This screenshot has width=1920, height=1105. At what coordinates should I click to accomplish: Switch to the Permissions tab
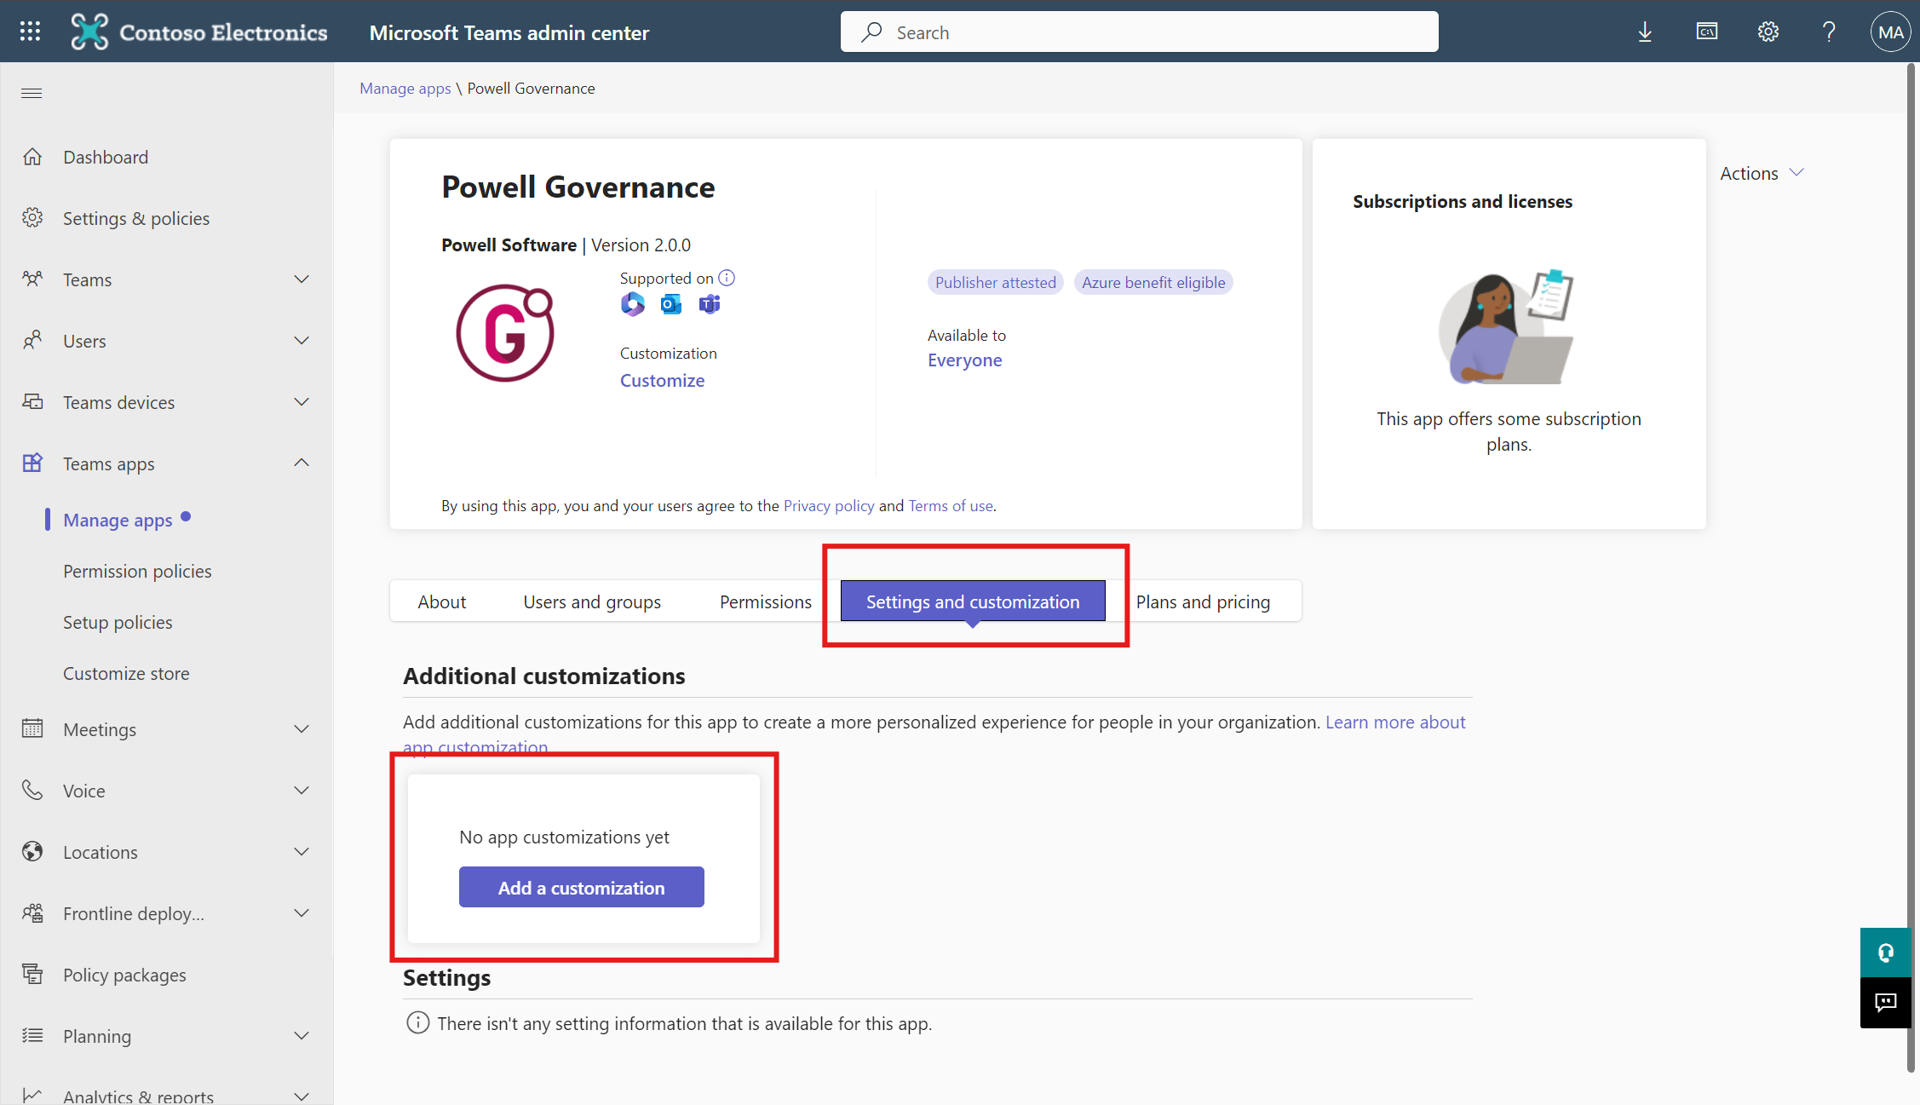click(x=765, y=601)
